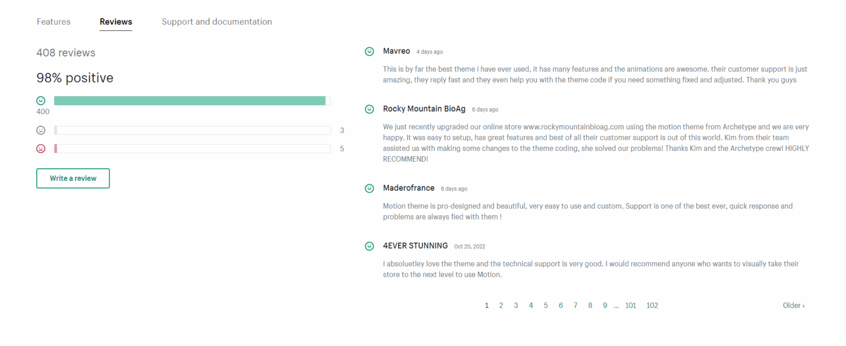The image size is (846, 346).
Task: Click the red sad face rating icon
Action: tap(41, 149)
